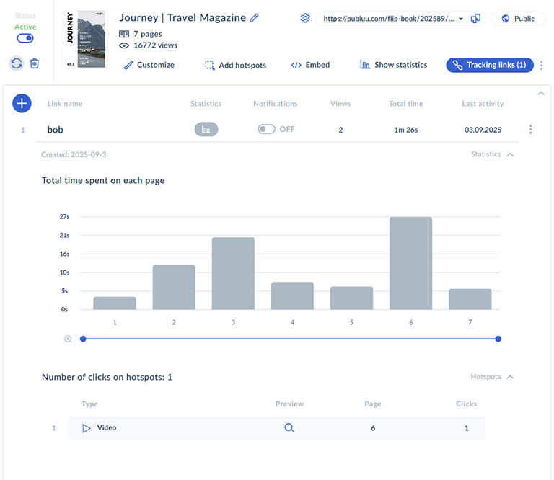Click the 'Created: 2025-09-3' text
The image size is (554, 480).
tap(74, 154)
